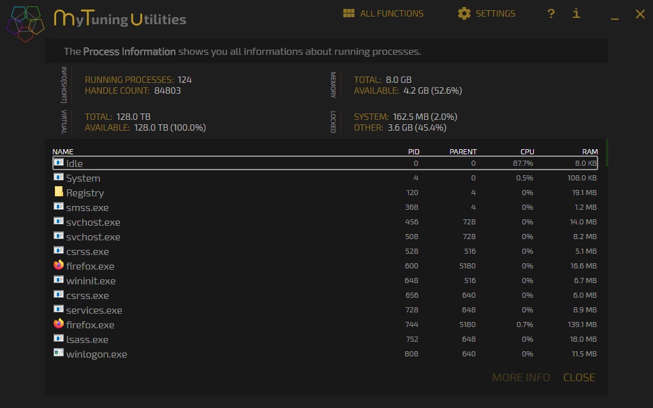This screenshot has width=653, height=408.
Task: Click the Registry folder icon
Action: click(x=59, y=191)
